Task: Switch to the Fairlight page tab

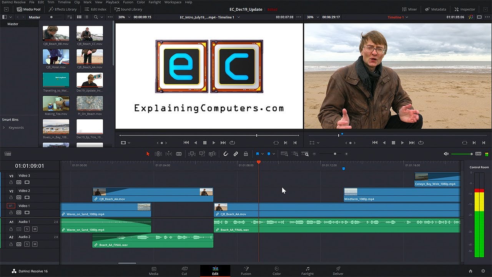Action: pos(307,271)
